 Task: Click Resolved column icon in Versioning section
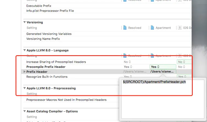point(125,28)
